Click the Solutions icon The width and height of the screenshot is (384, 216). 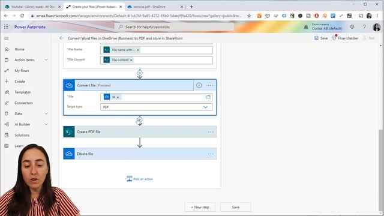7,135
